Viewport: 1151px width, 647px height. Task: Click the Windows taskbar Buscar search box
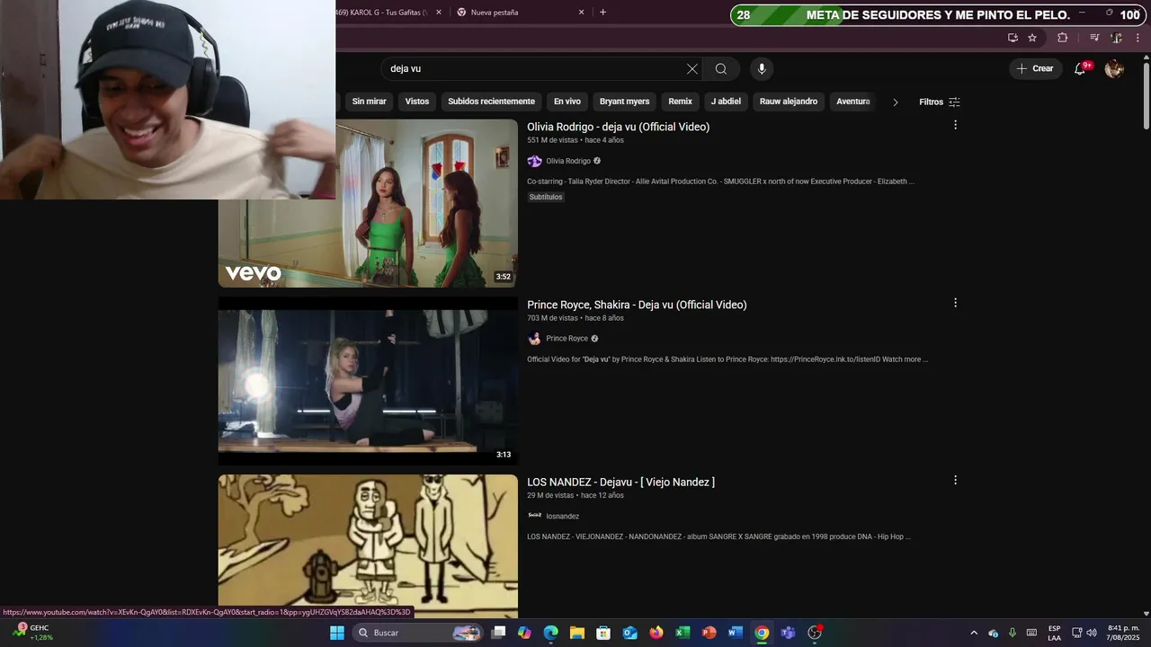(418, 633)
